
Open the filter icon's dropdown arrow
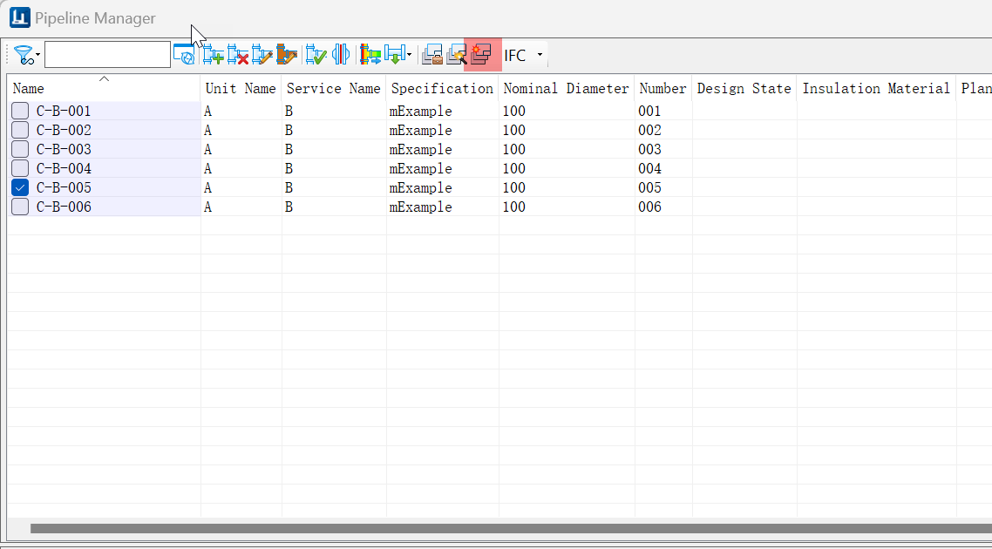tap(38, 54)
